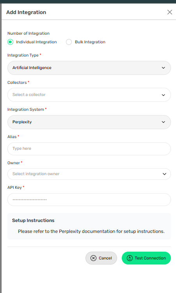
Task: Open the Perplexity integration system dropdown
Action: click(x=89, y=122)
